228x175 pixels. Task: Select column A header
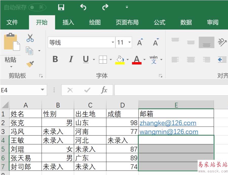(26, 105)
